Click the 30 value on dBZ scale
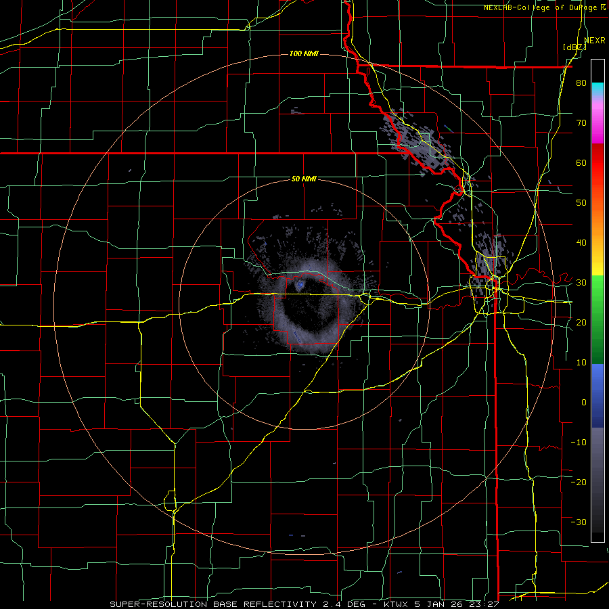609x609 pixels. (581, 283)
